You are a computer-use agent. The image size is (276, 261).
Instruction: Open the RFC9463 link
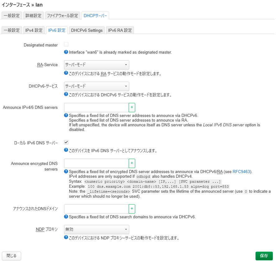(241, 172)
